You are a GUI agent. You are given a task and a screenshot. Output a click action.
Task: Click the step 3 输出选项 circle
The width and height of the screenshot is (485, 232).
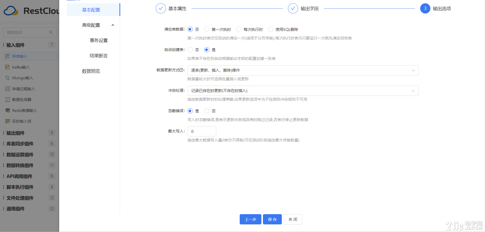click(425, 8)
